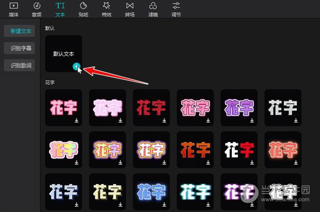Pick the cream yellow 花字 thumbnail
The image size is (320, 212).
point(107,192)
